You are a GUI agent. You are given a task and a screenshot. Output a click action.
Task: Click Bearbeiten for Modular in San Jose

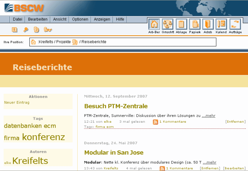pos(234,168)
